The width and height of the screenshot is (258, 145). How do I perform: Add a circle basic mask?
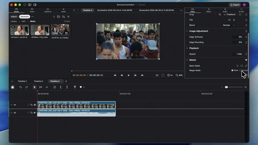(x=238, y=66)
